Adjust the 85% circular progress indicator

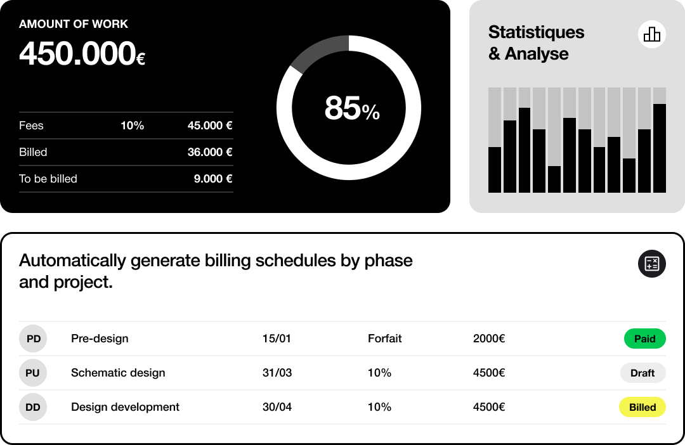coord(348,108)
